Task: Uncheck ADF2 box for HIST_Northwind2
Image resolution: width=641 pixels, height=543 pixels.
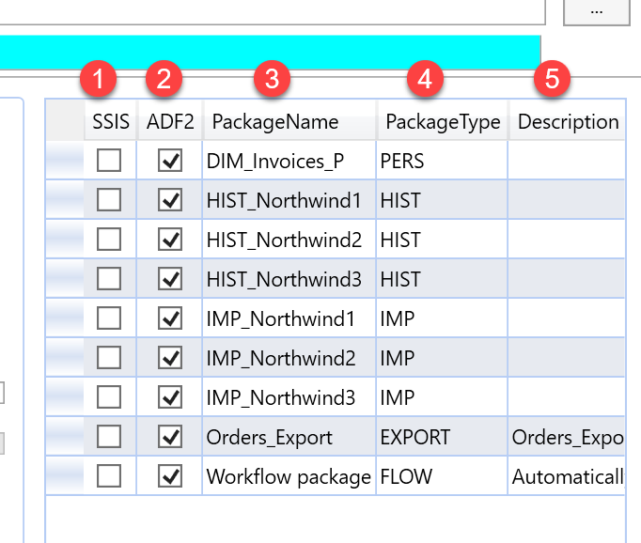Action: pos(170,239)
